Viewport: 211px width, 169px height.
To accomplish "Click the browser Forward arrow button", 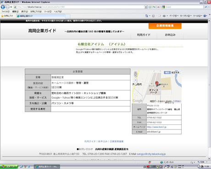I will click(x=7, y=7).
